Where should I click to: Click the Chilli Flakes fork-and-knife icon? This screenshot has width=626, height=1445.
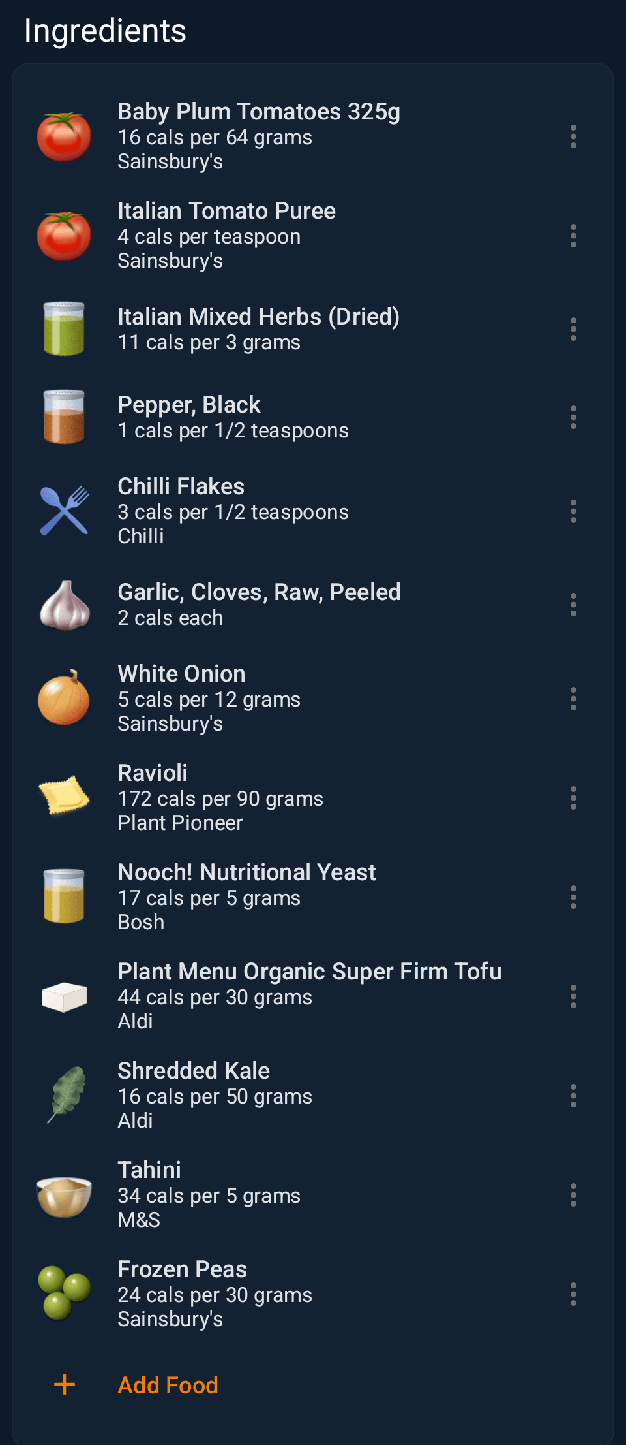(x=64, y=511)
